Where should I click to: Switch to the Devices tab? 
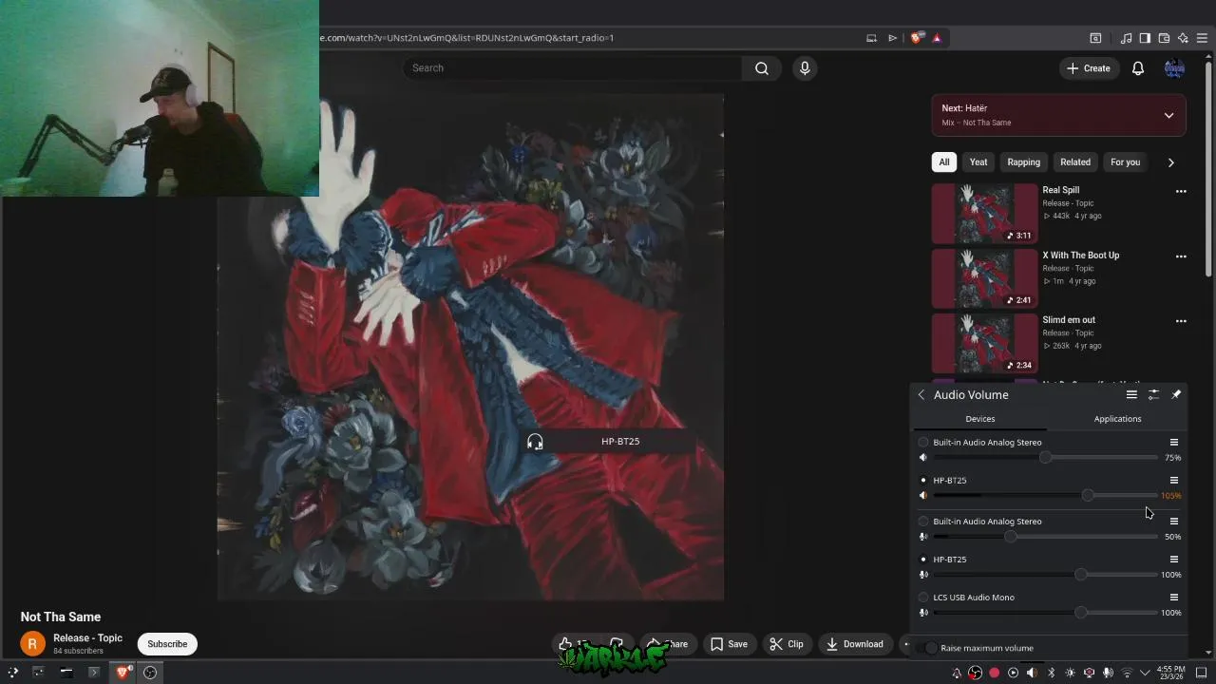(979, 419)
